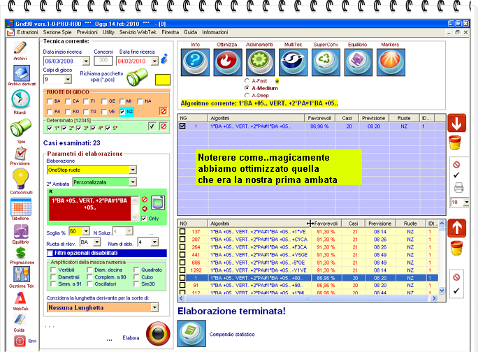Click the Equilibrio top toolbar button
Viewport: 478px width, 352px height.
(x=358, y=62)
